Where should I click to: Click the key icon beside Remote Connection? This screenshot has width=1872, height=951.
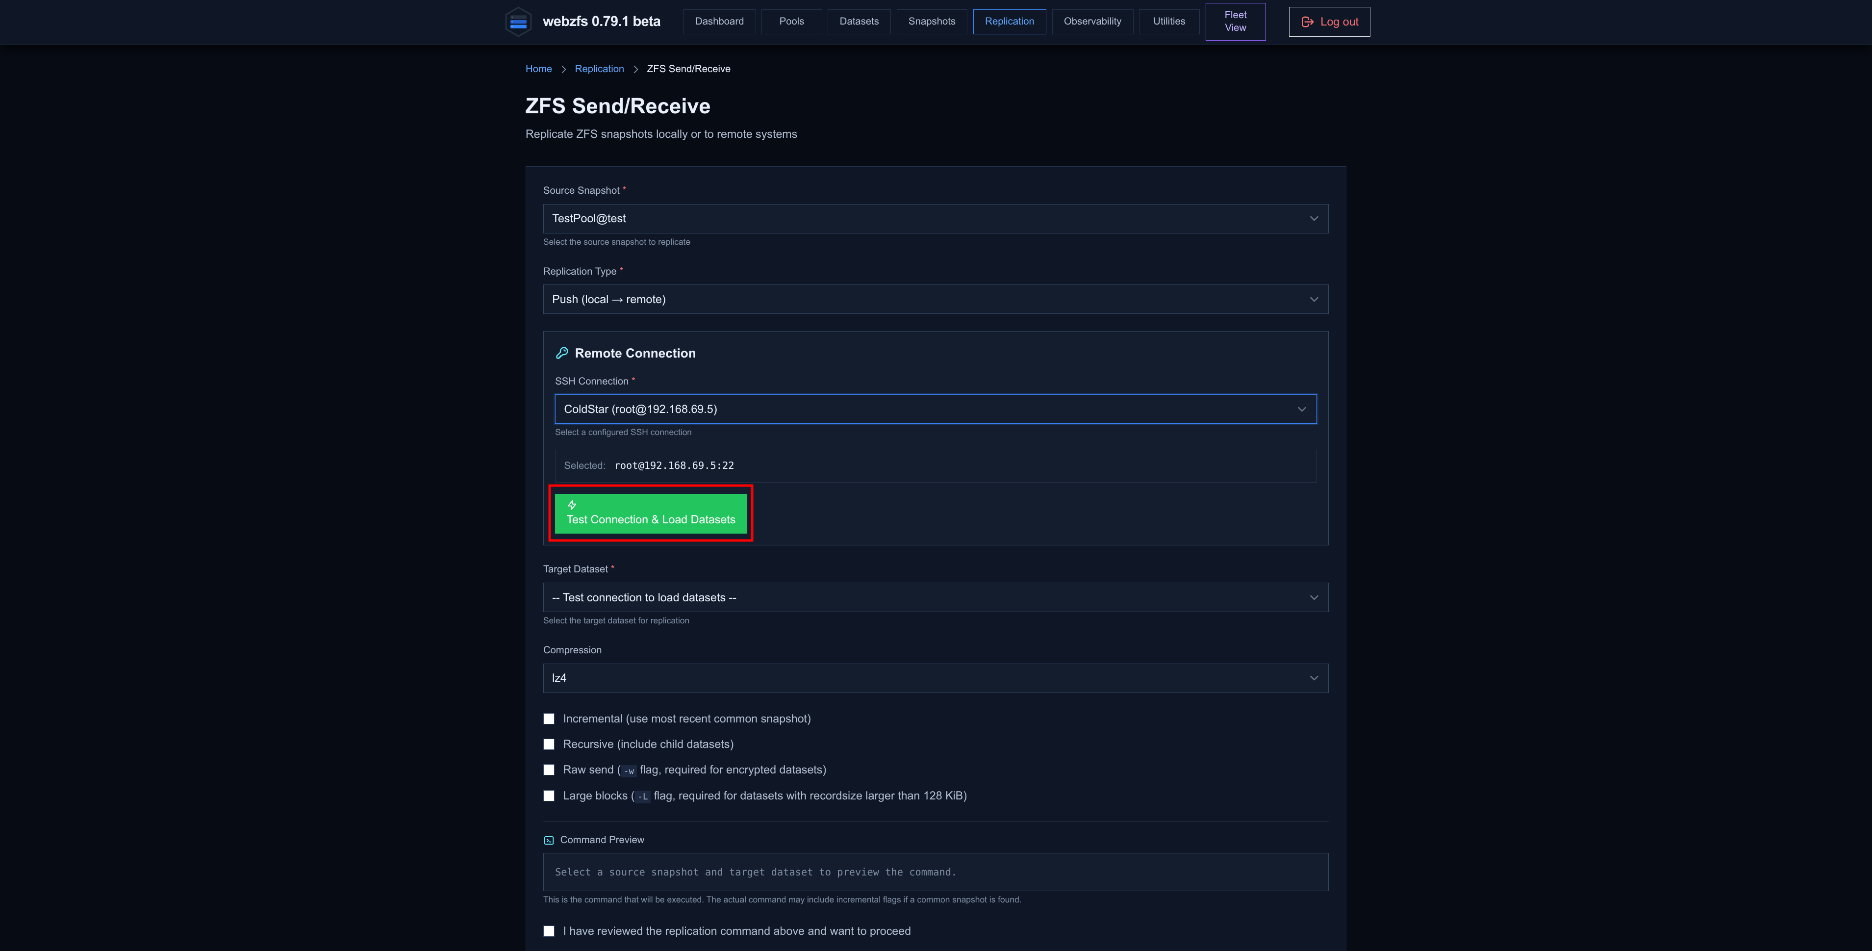[x=562, y=353]
